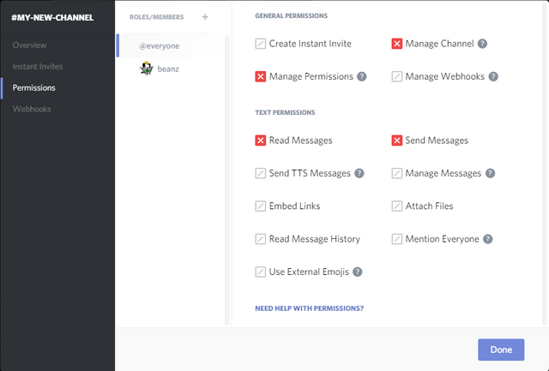Click the Done button

(x=501, y=350)
